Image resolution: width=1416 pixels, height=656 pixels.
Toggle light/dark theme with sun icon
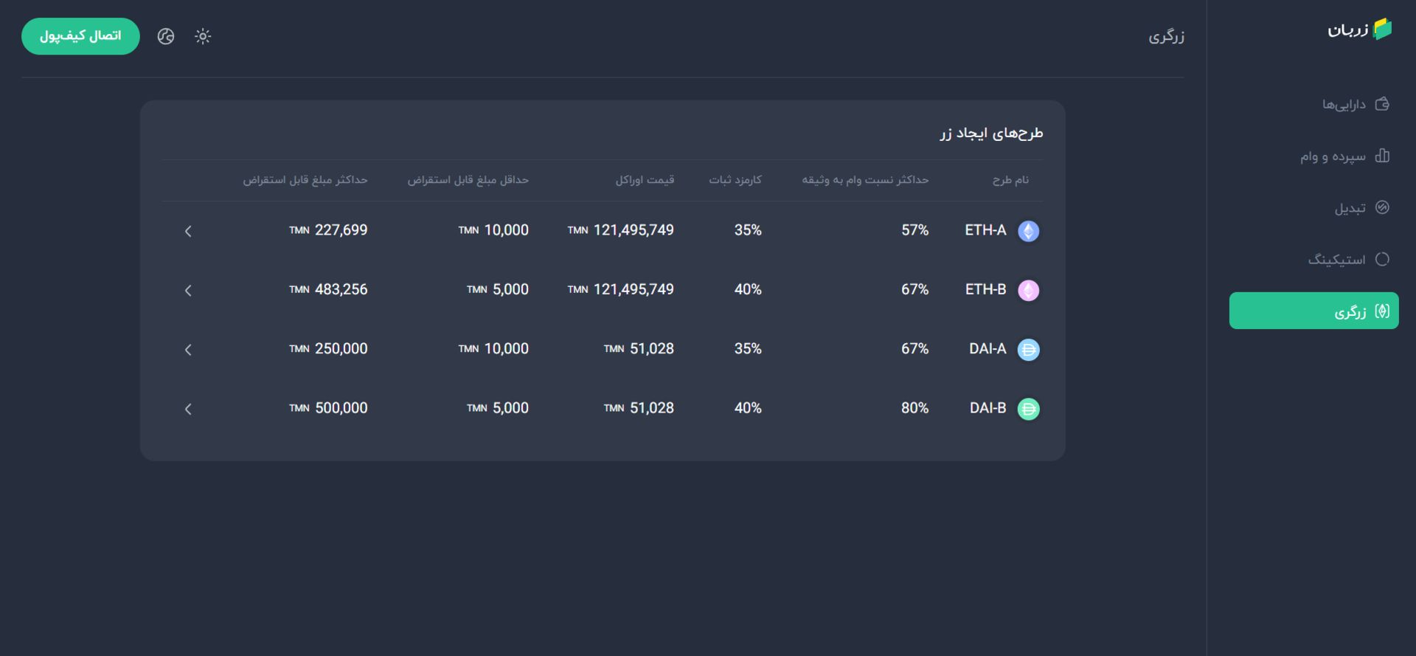pyautogui.click(x=203, y=36)
